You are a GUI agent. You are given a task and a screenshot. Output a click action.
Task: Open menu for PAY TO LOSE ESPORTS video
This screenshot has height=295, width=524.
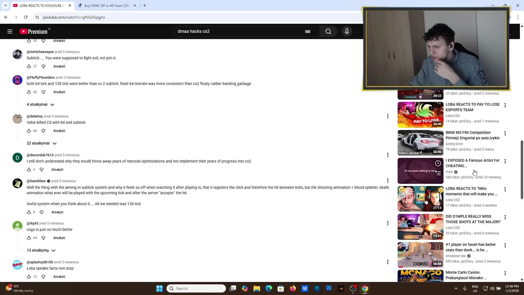505,105
